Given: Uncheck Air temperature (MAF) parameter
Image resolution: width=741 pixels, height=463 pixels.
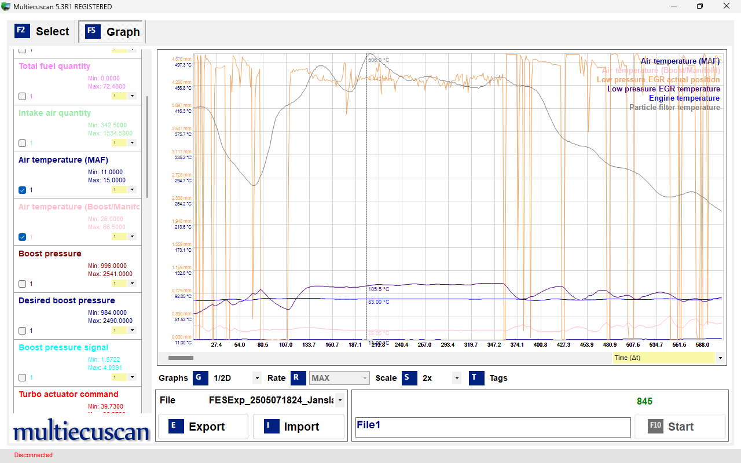Looking at the screenshot, I should point(22,190).
